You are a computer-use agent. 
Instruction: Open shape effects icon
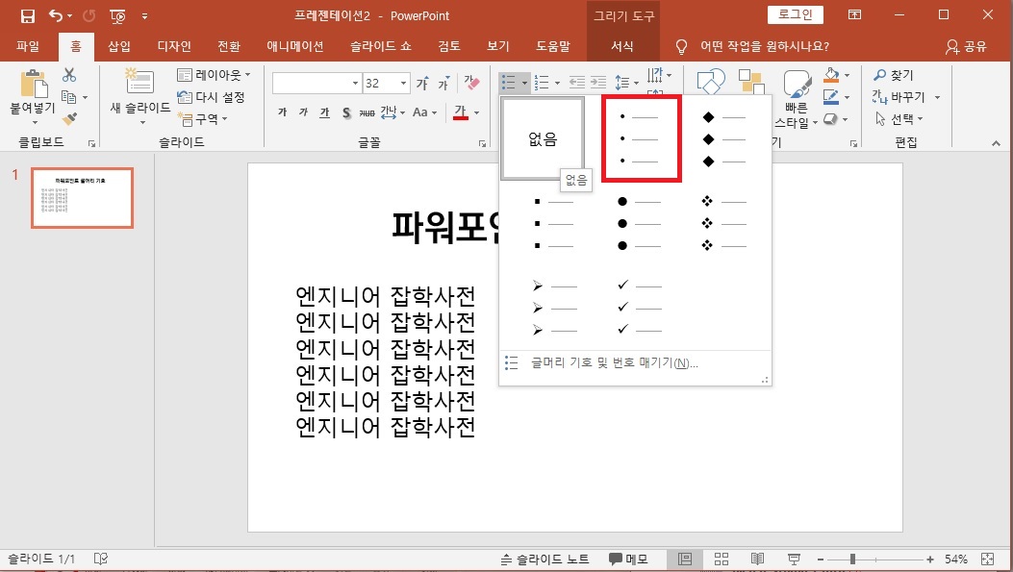coord(831,119)
